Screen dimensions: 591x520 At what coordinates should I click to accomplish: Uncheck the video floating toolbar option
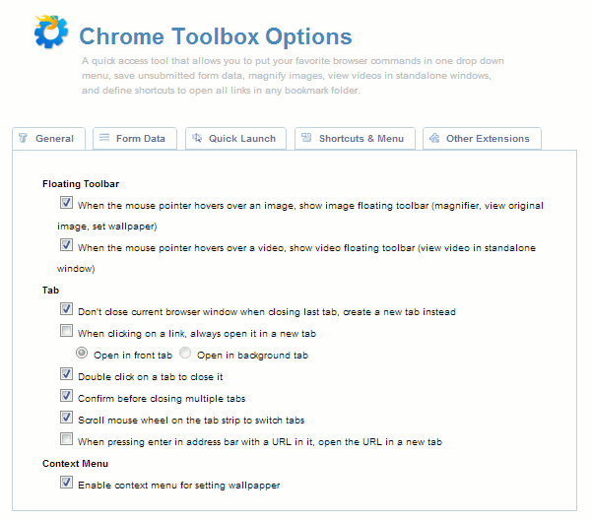point(66,247)
